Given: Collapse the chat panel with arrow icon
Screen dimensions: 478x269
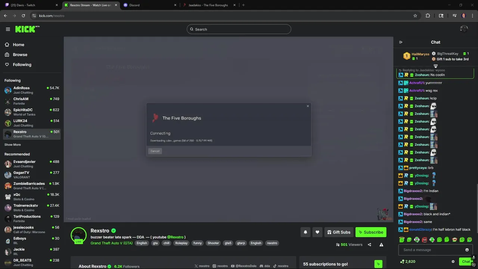Looking at the screenshot, I should tap(401, 42).
